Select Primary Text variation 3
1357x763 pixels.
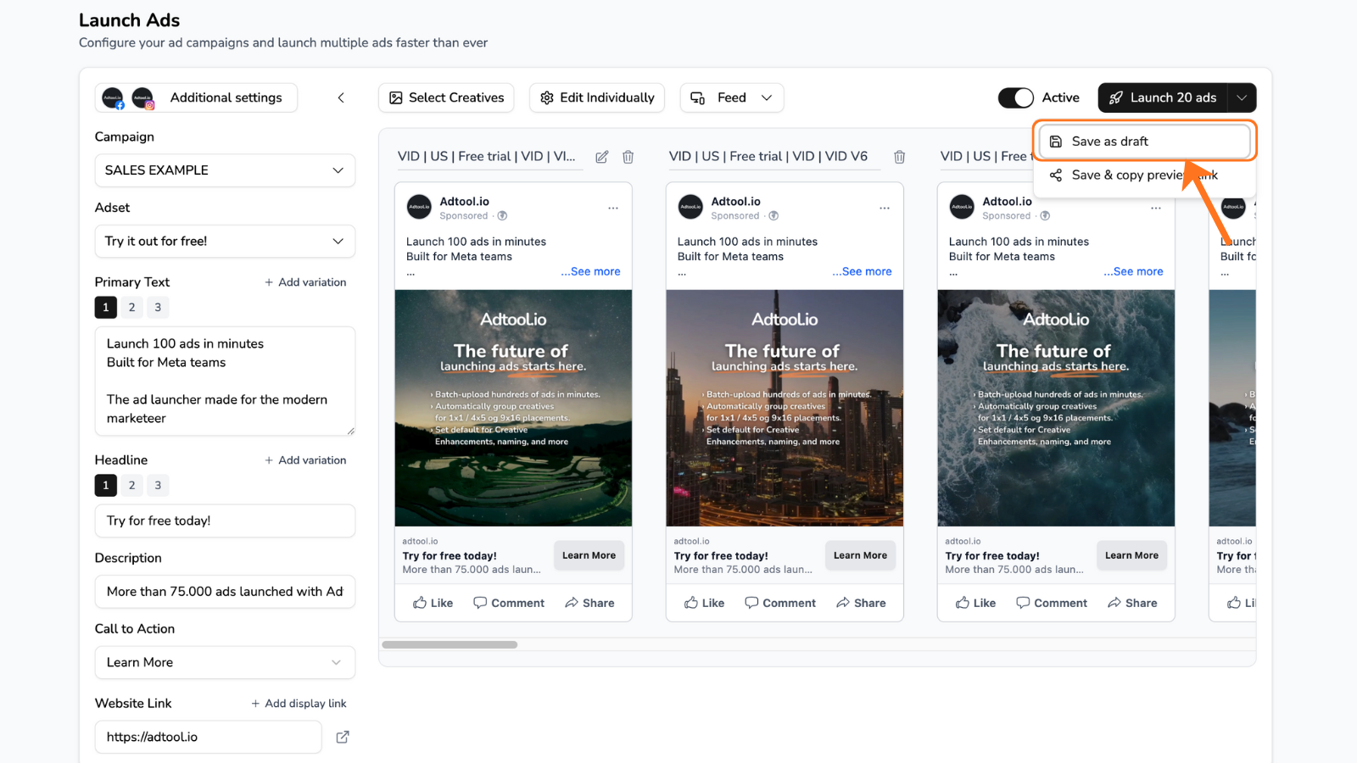pyautogui.click(x=158, y=308)
